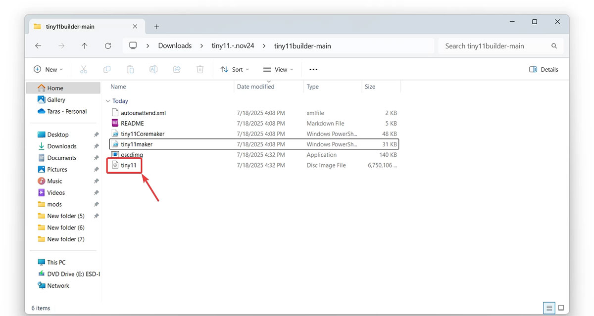
Task: Select the Cut icon in the toolbar
Action: tap(84, 69)
